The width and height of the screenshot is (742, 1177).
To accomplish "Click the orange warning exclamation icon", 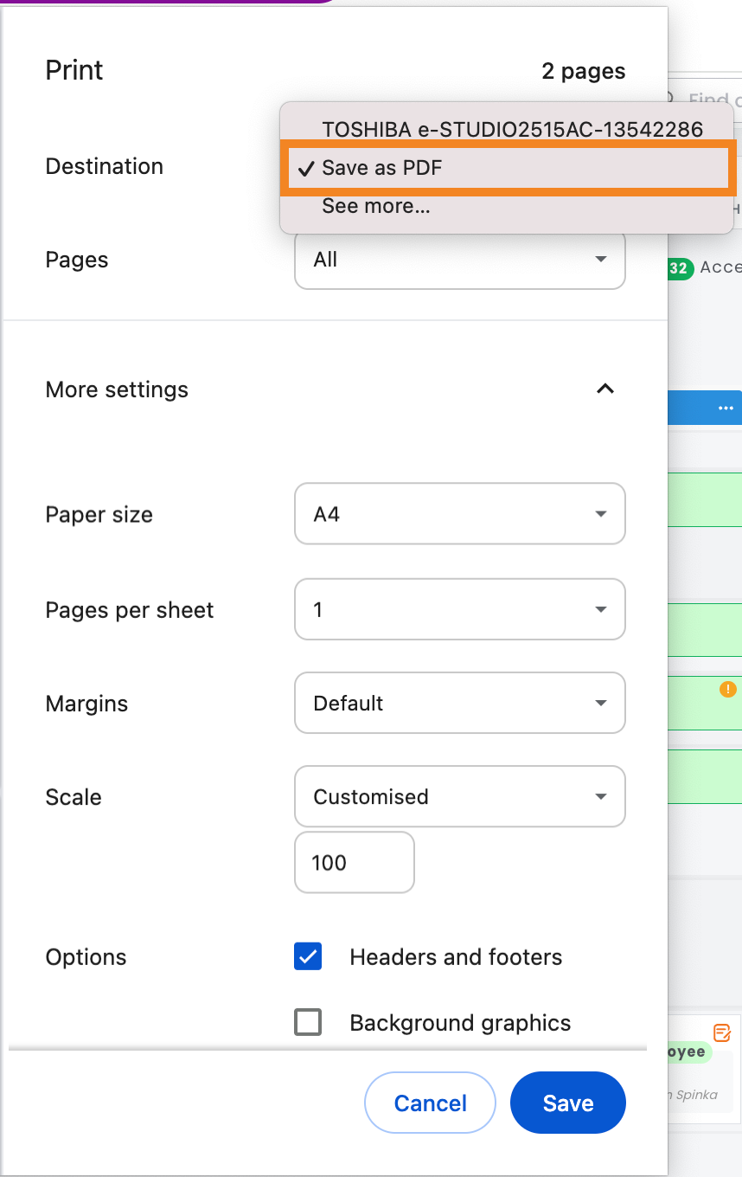I will click(x=727, y=690).
